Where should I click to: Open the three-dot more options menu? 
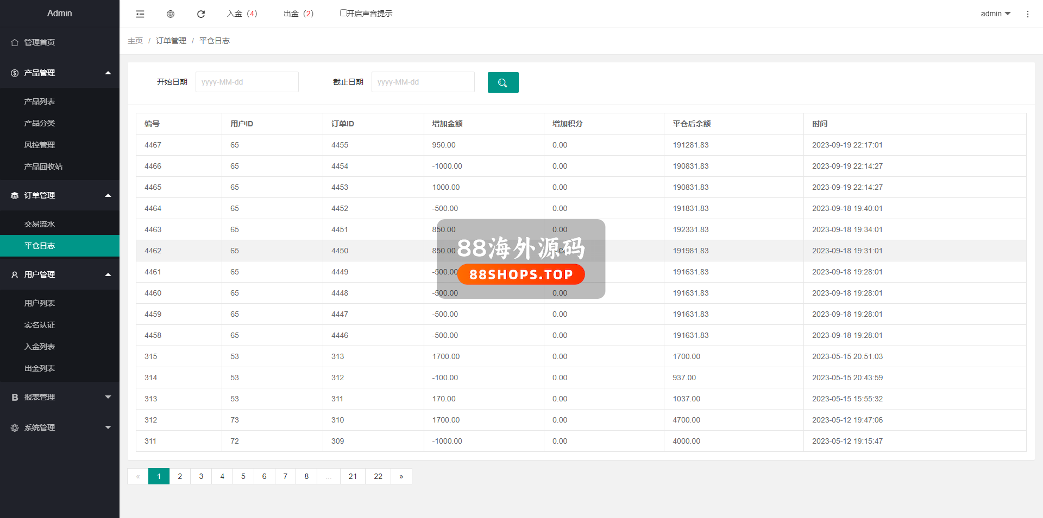coord(1027,14)
